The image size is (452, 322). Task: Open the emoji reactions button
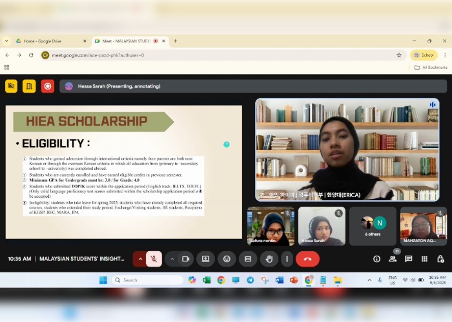pos(227,259)
